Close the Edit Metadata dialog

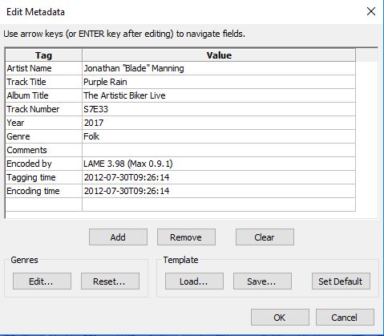pyautogui.click(x=371, y=11)
